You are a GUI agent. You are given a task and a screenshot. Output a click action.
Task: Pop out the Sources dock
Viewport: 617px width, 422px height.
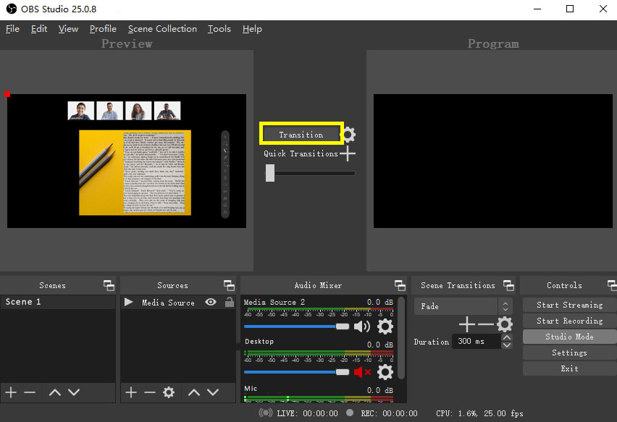click(x=229, y=285)
